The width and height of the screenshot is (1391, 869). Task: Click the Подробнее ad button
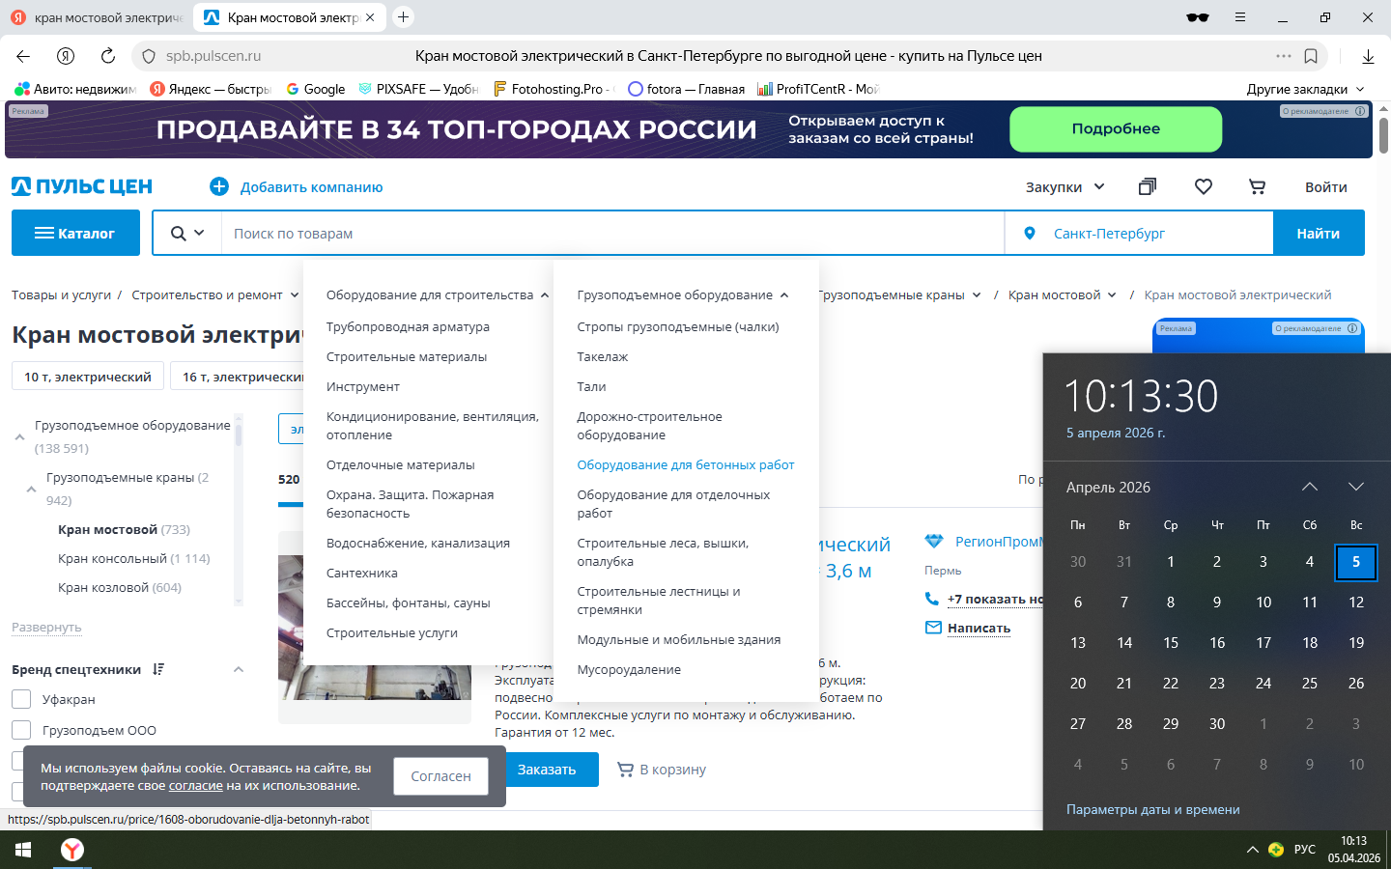click(x=1116, y=128)
